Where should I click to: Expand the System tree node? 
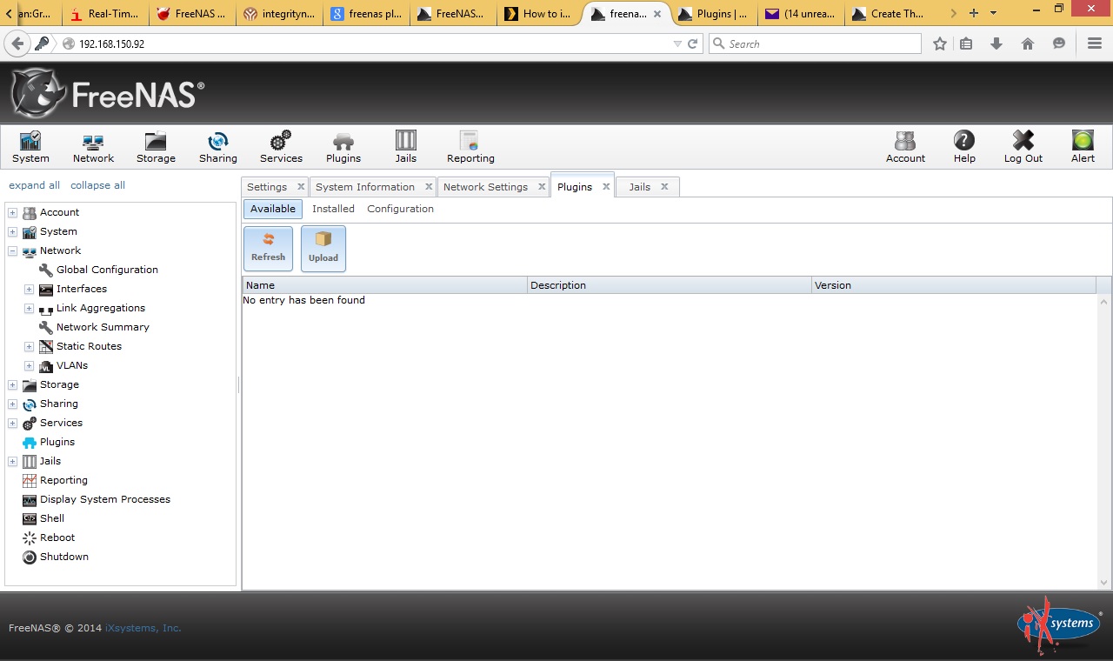pyautogui.click(x=12, y=231)
